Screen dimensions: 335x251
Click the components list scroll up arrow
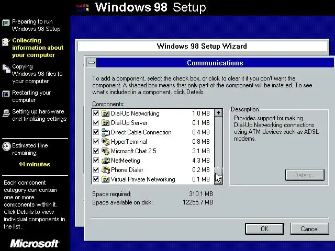pyautogui.click(x=218, y=113)
